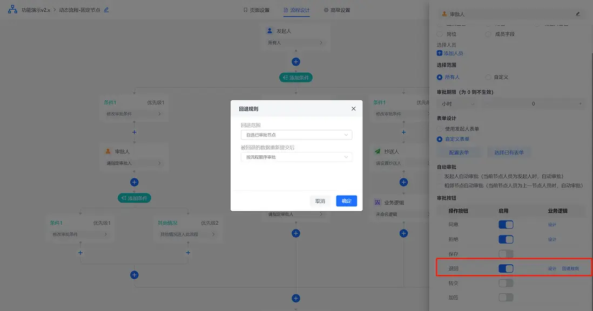593x311 pixels.
Task: Click the pencil icon next to 动态流程-固定节点
Action: pyautogui.click(x=105, y=9)
